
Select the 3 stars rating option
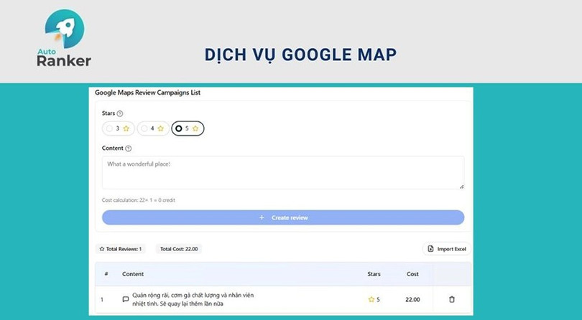point(118,128)
